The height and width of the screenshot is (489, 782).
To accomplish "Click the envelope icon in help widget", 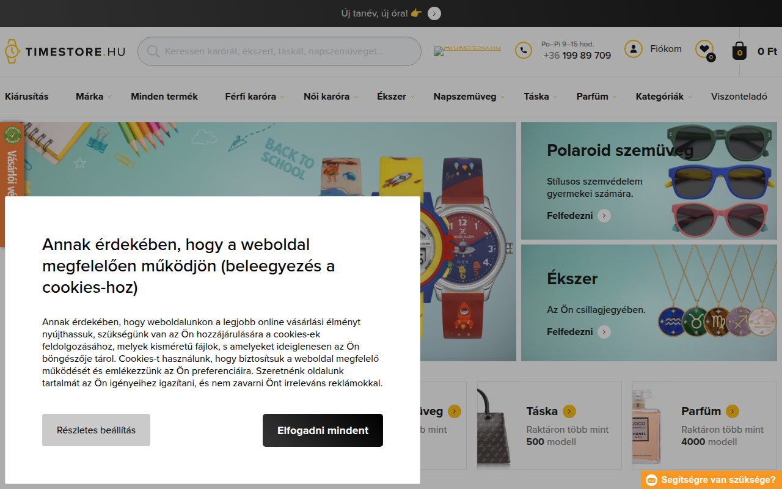I will tap(652, 480).
